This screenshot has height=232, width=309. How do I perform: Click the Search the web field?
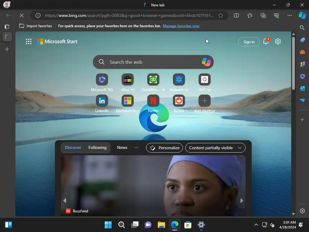click(x=153, y=62)
